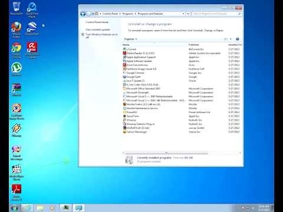Image resolution: width=283 pixels, height=212 pixels.
Task: Click the Back arrow in Control Panel window
Action: click(x=83, y=14)
